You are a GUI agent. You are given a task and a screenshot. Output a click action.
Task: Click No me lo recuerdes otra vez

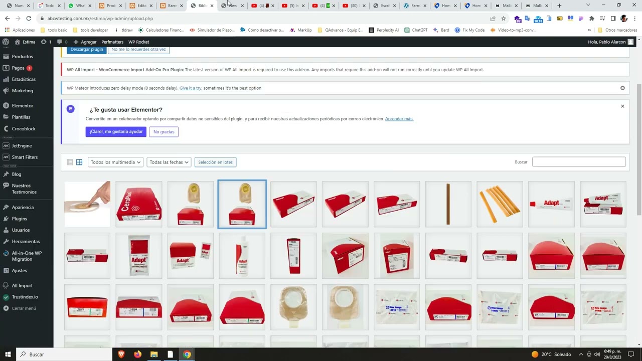[138, 50]
